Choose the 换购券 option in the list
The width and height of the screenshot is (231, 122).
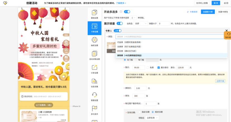tap(171, 55)
